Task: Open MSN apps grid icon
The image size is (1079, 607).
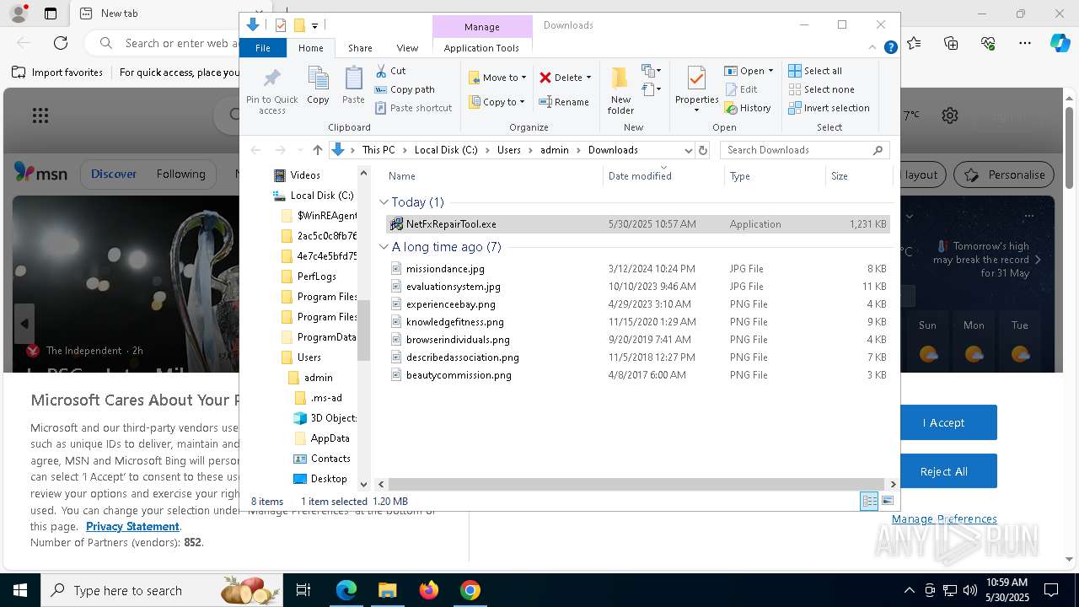Action: (x=40, y=115)
